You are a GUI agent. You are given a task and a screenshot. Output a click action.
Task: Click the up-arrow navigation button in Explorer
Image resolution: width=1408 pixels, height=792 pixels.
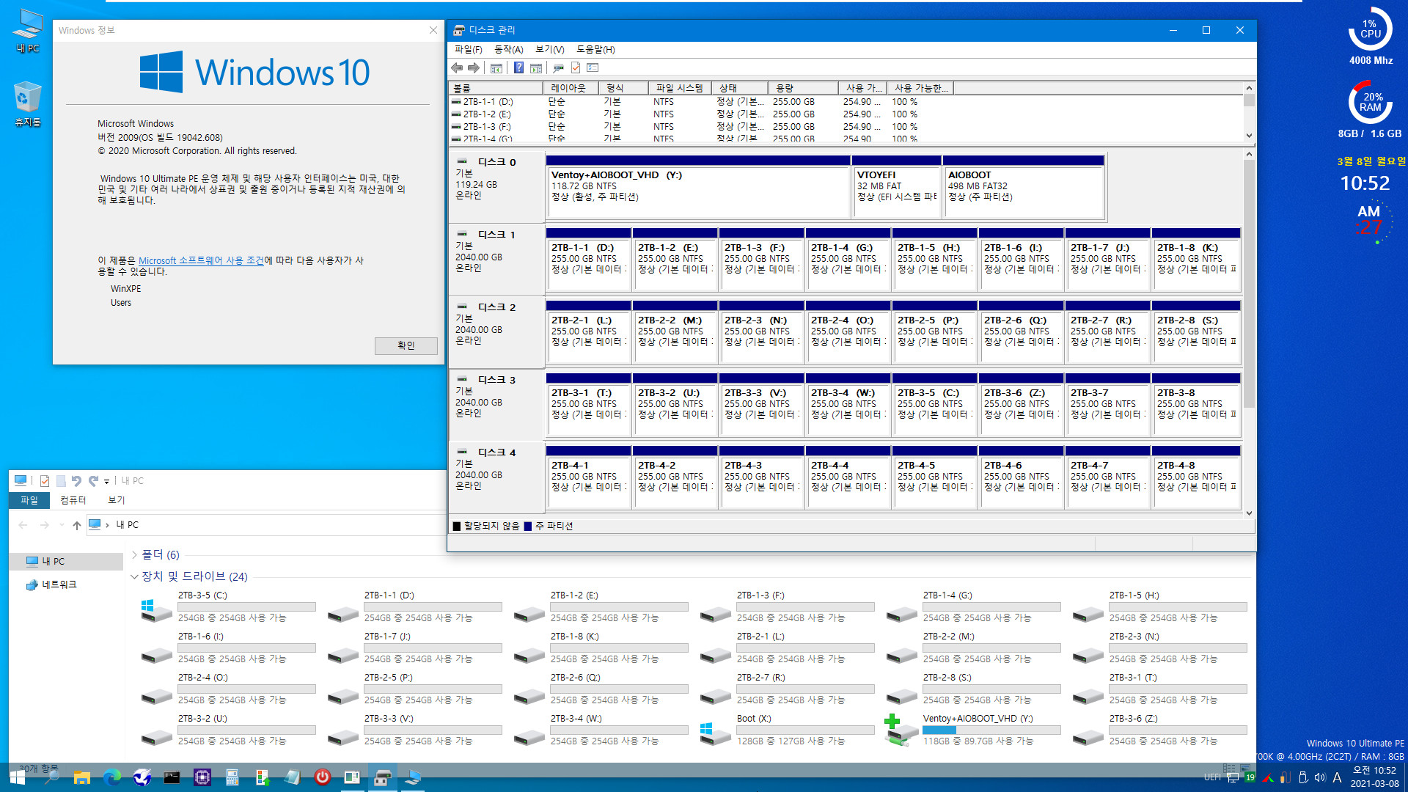[77, 525]
